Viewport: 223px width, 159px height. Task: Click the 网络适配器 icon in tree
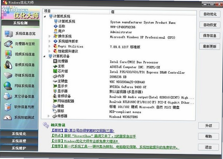(x=55, y=101)
